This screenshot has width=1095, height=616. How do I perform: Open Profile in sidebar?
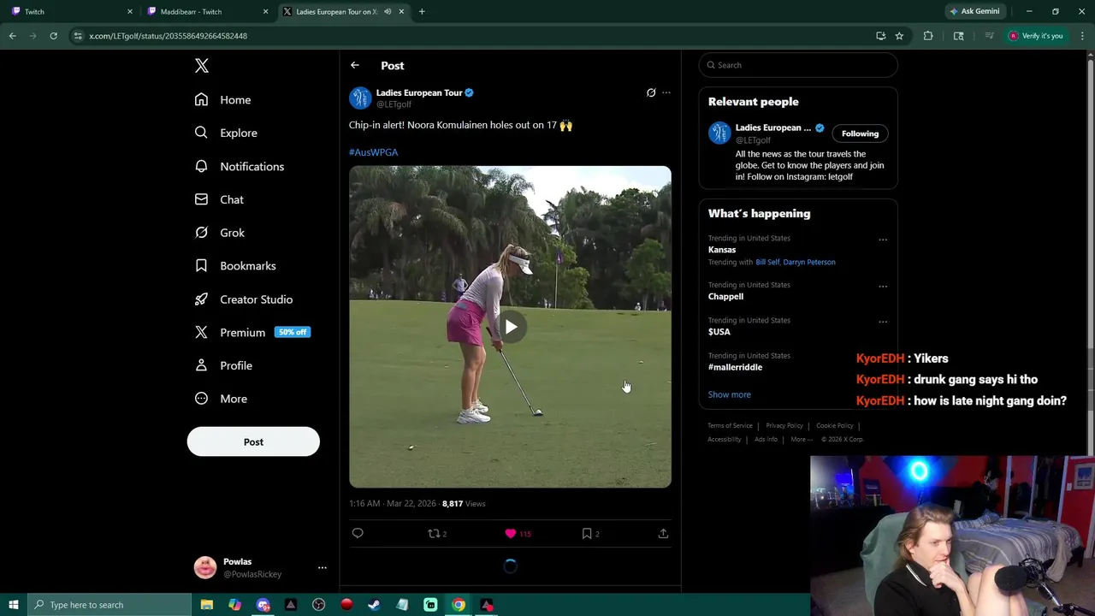(x=223, y=365)
